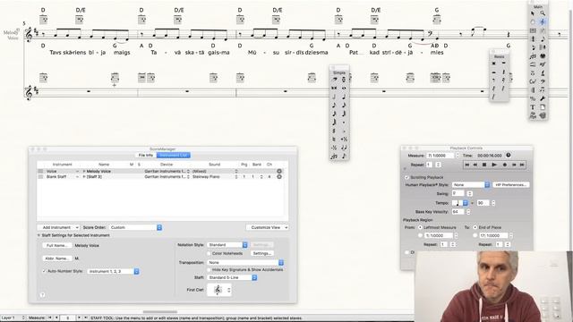Open the Add Instrument dropdown
The width and height of the screenshot is (573, 322).
pos(58,227)
